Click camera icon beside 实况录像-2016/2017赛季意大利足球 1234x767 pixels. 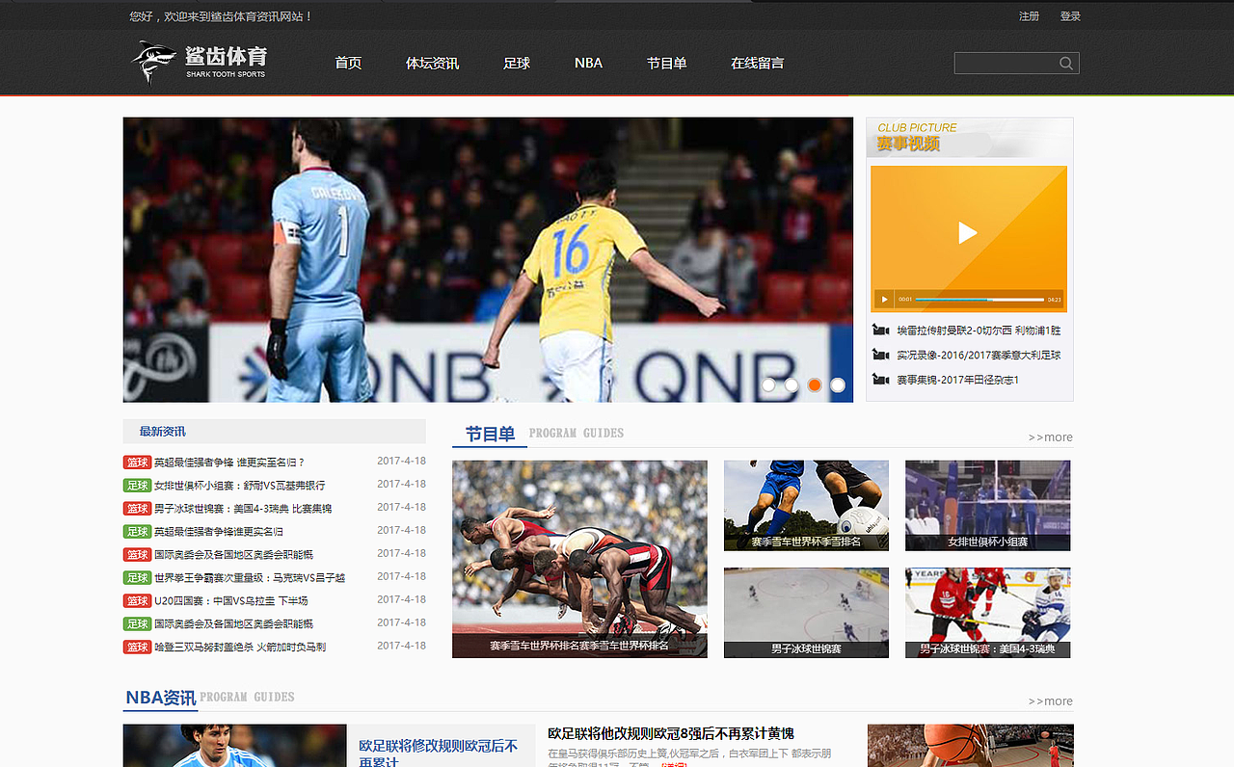click(x=880, y=355)
